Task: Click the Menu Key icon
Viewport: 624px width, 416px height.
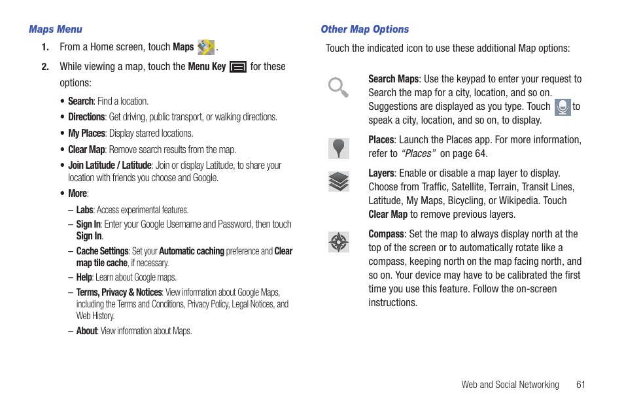Action: point(238,67)
